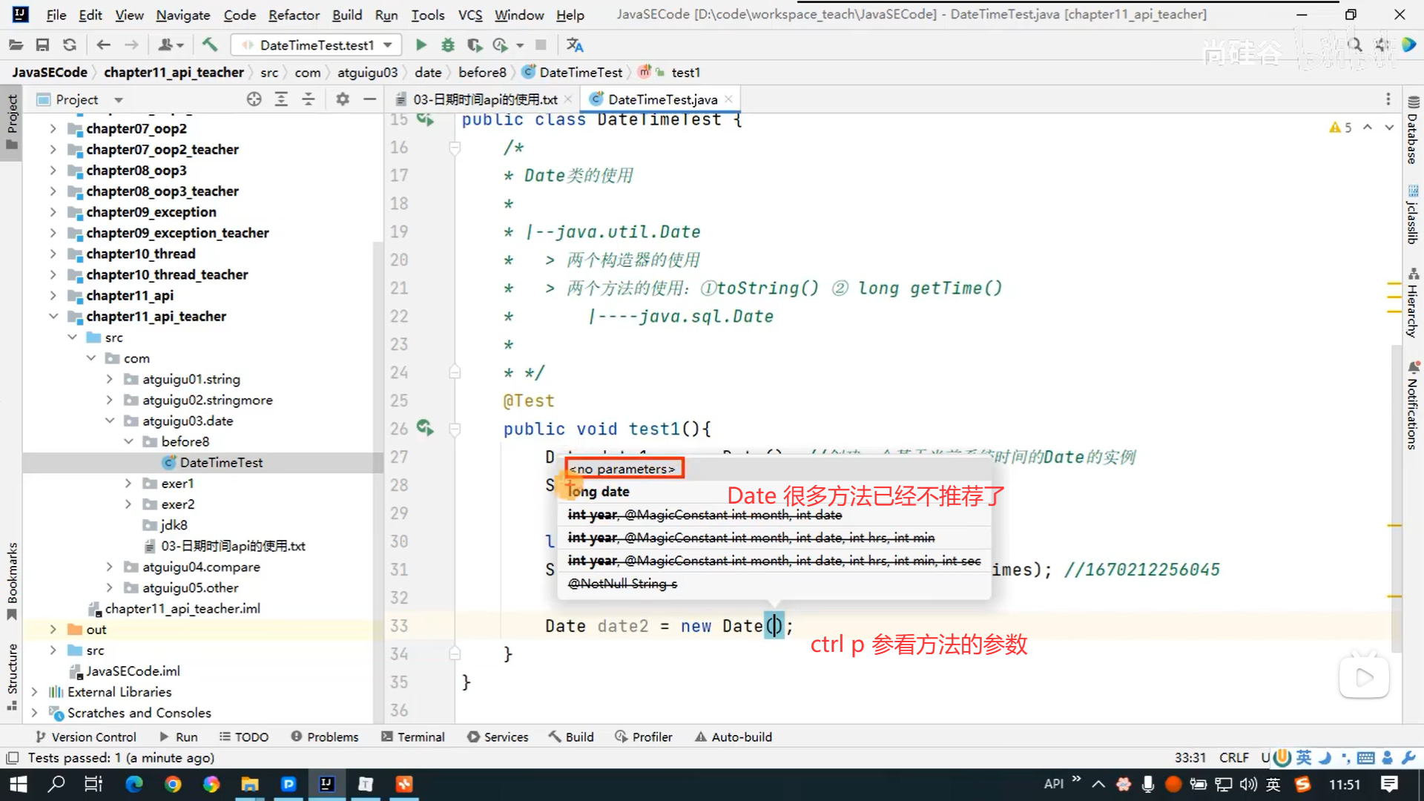The width and height of the screenshot is (1424, 801).
Task: Click the green Run button in toolbar
Action: pyautogui.click(x=421, y=45)
